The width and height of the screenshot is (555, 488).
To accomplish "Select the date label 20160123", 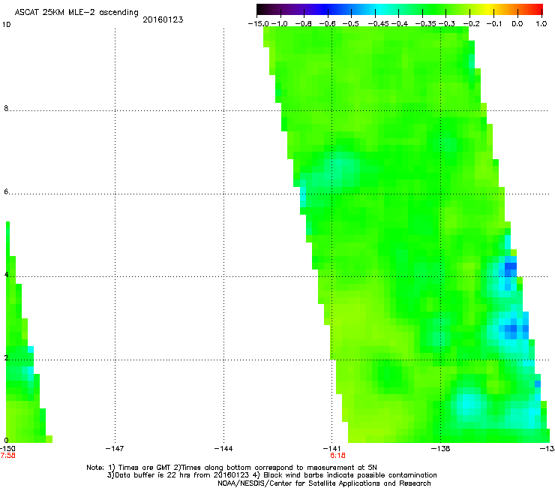I will coord(163,20).
